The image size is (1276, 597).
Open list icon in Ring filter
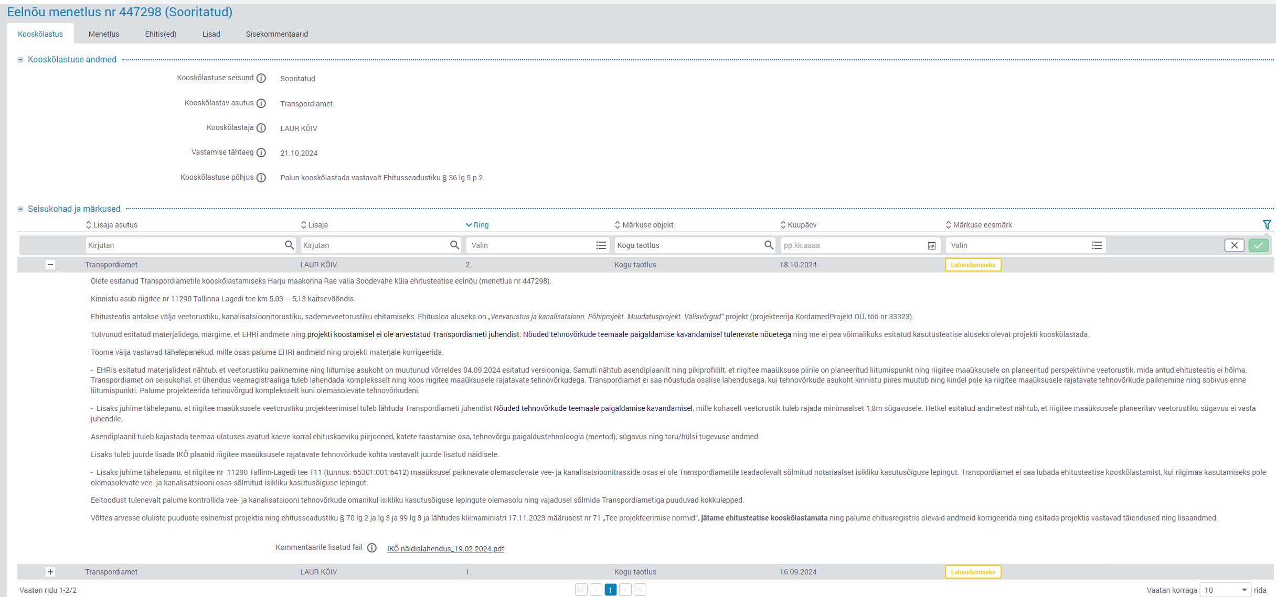click(x=601, y=245)
